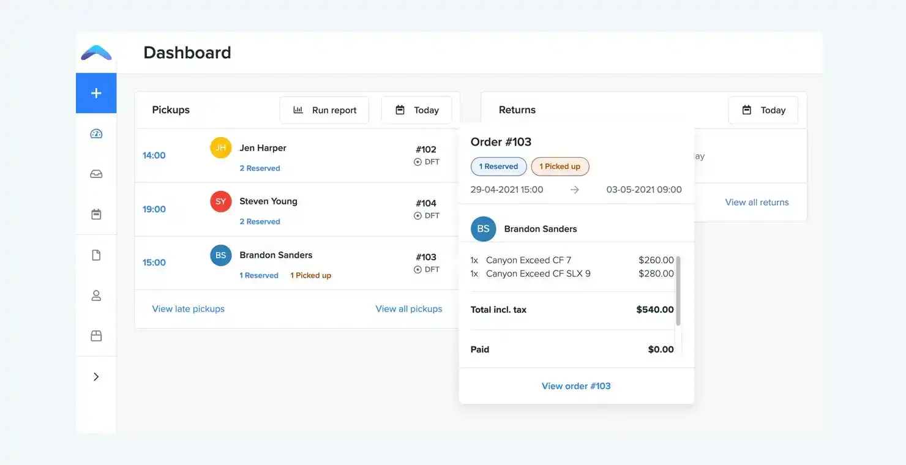Open the calendar icon in sidebar
906x465 pixels.
pos(96,215)
